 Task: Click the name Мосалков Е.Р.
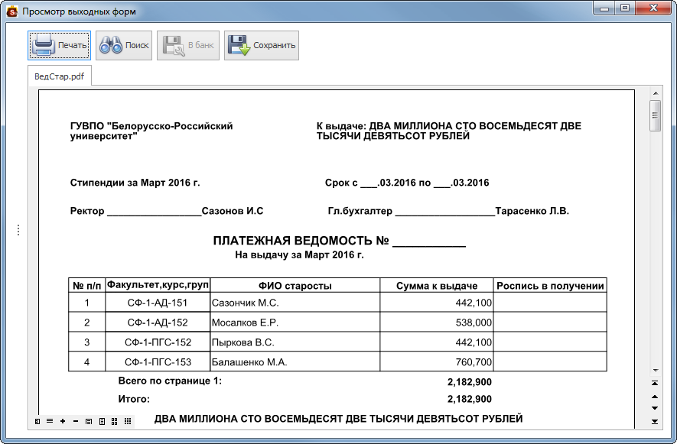click(x=246, y=322)
